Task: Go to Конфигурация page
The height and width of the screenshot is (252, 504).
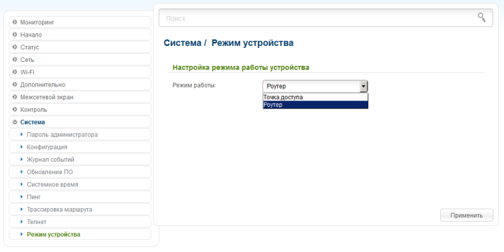Action: (80, 147)
